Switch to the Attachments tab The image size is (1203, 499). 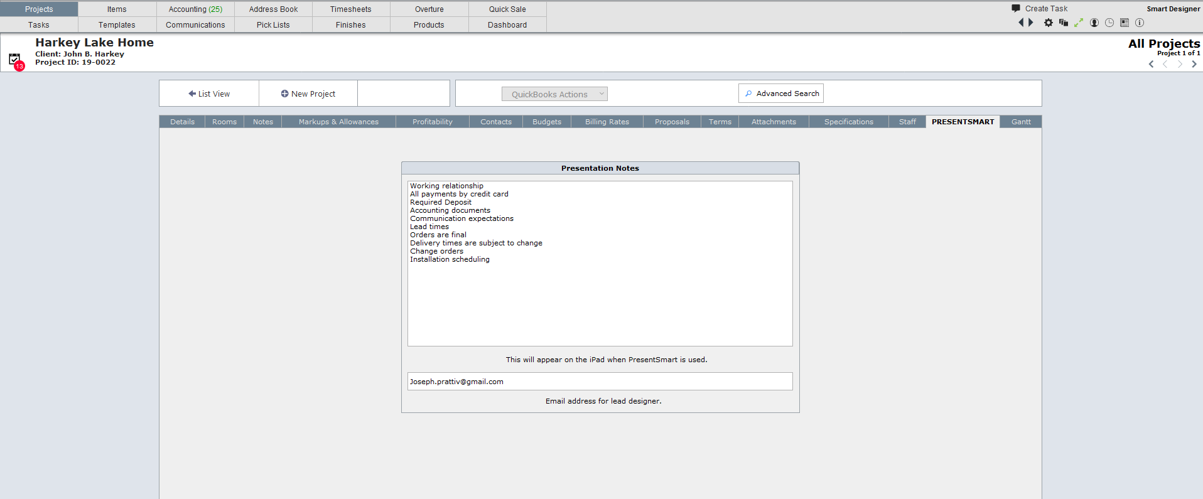[774, 122]
